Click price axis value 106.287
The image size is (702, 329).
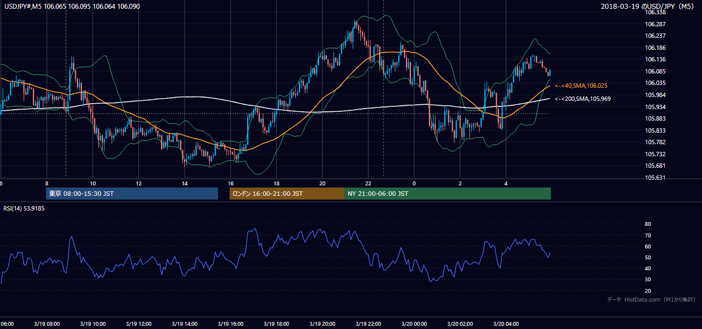[656, 24]
